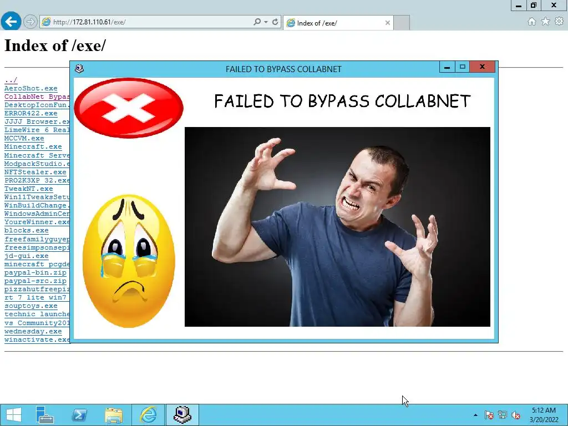The image size is (568, 426).
Task: Click the freesimpsons episodes link
Action: pyautogui.click(x=37, y=248)
